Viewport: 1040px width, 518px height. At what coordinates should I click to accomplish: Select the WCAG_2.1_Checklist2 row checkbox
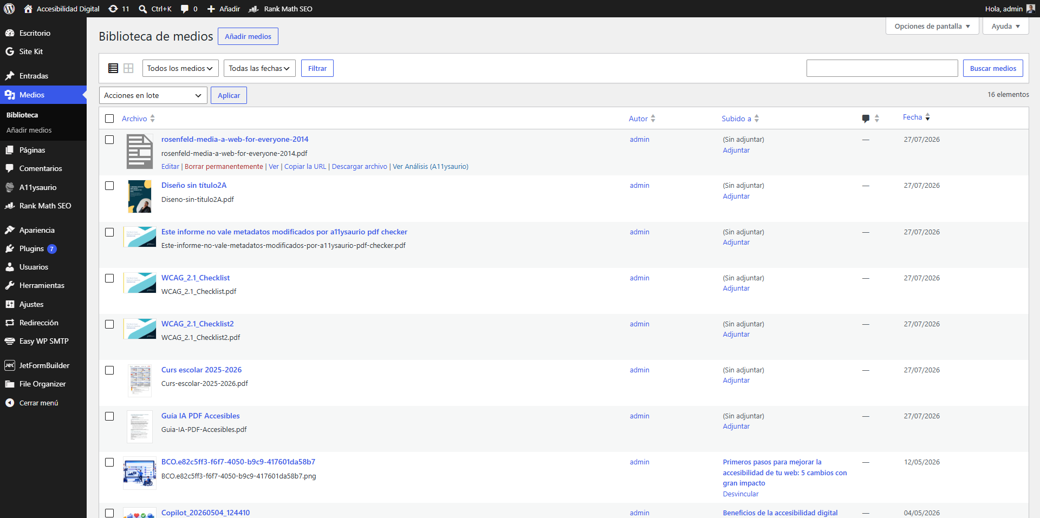click(x=109, y=324)
